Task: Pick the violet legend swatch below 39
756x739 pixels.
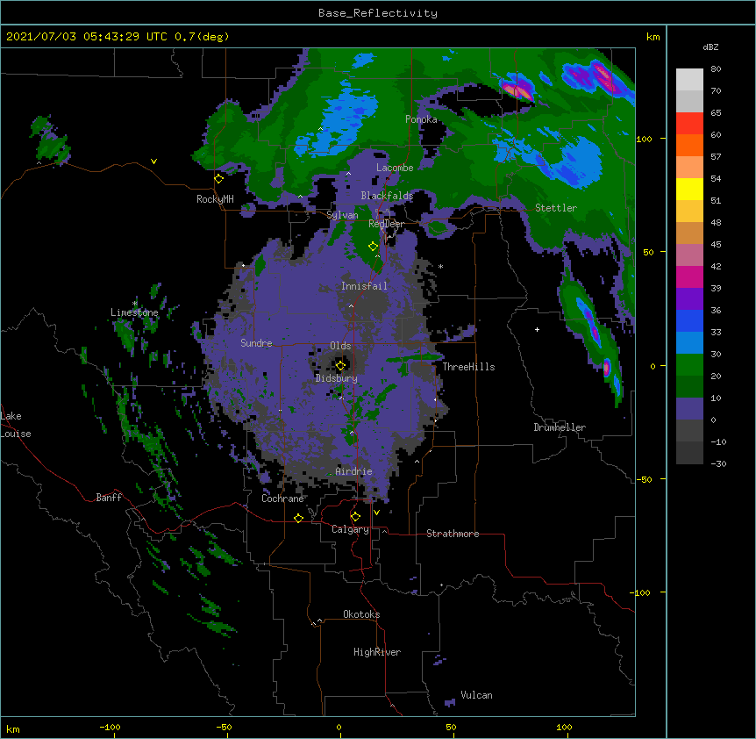Action: pos(689,299)
